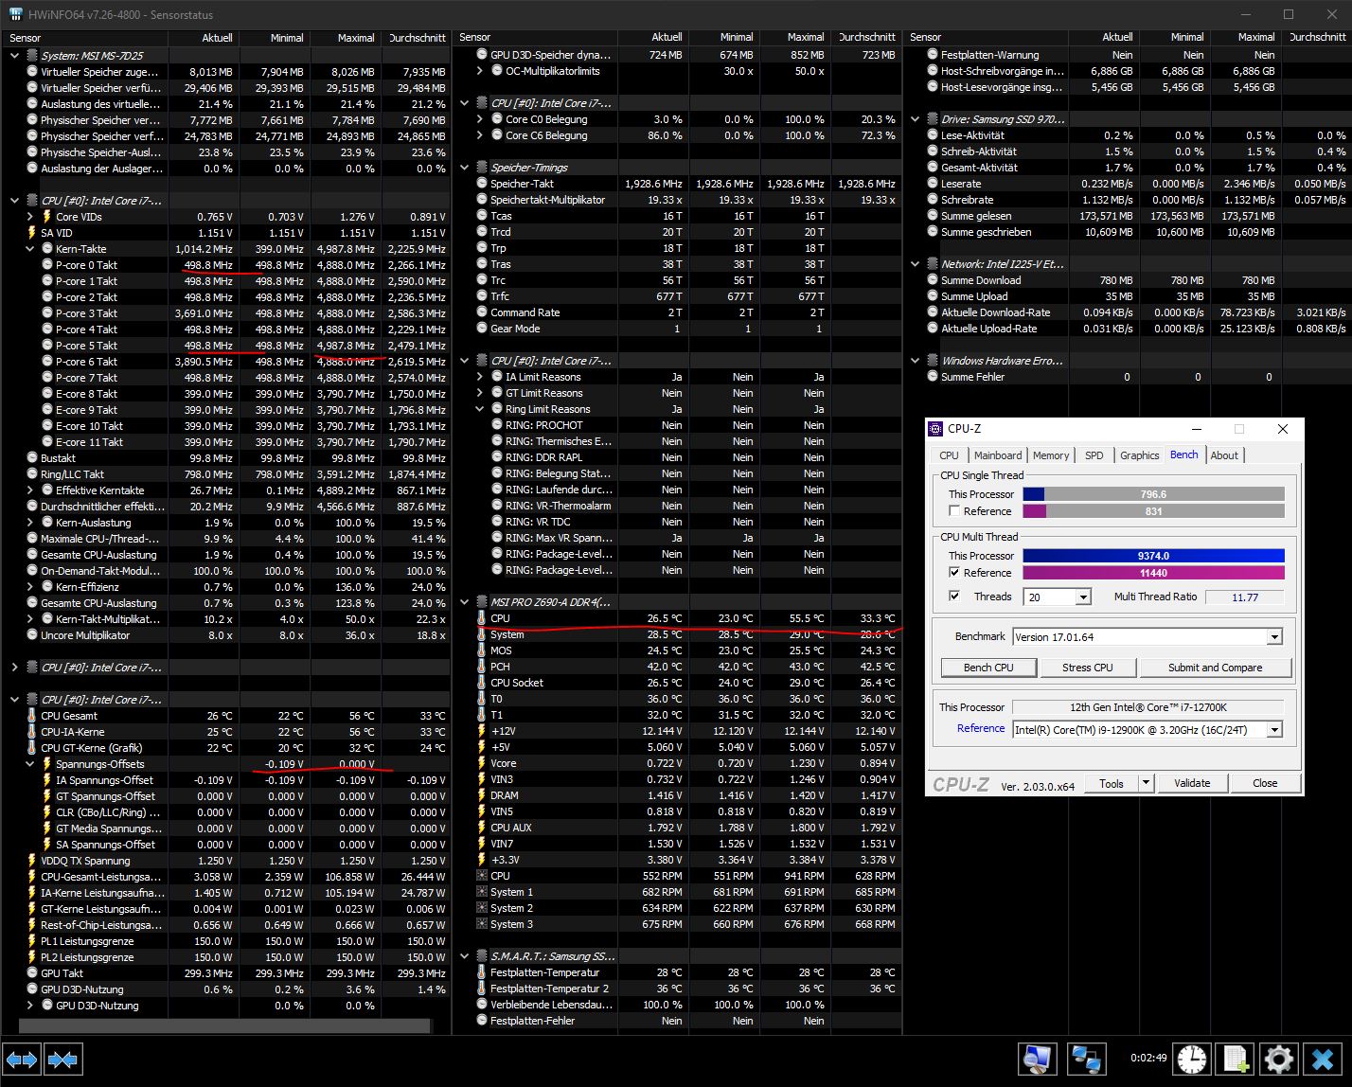Viewport: 1352px width, 1087px height.
Task: Collapse the Kern-Takte sensor group
Action: [x=29, y=248]
